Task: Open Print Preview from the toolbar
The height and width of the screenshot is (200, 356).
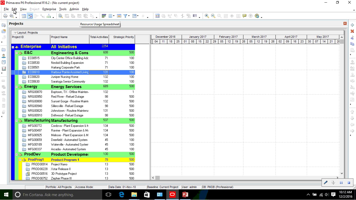Action: click(11, 16)
